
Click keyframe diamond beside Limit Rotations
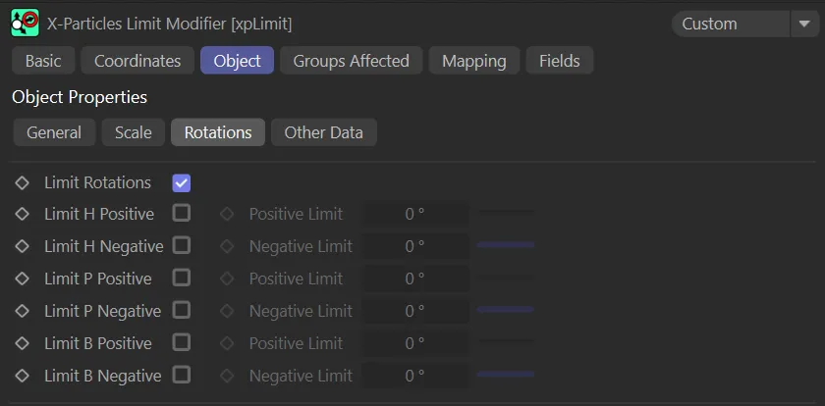pyautogui.click(x=23, y=182)
